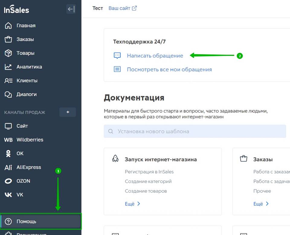This screenshot has width=290, height=235.
Task: Click the Техподдержка 24/7 heading
Action: tap(139, 42)
